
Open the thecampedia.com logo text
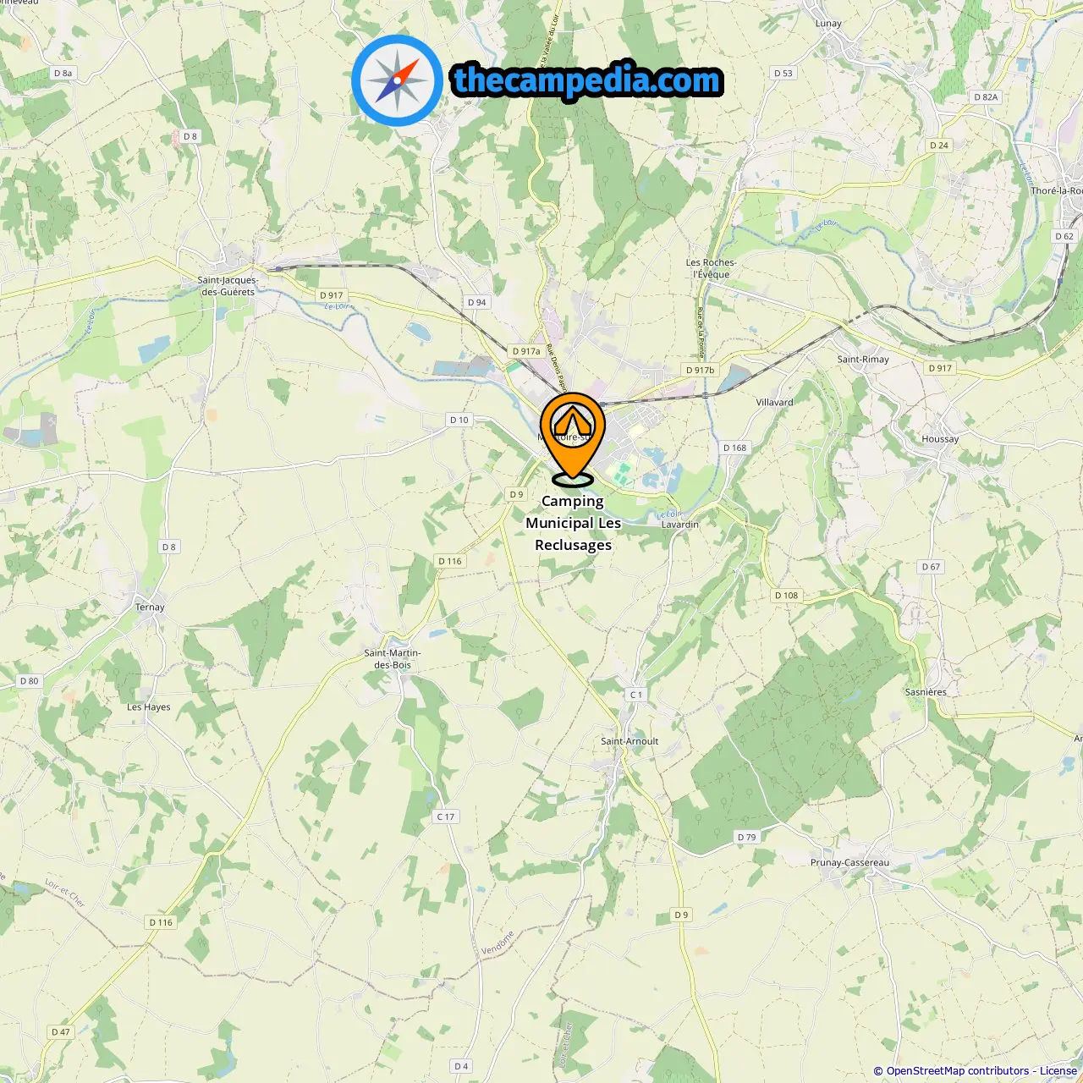[587, 80]
